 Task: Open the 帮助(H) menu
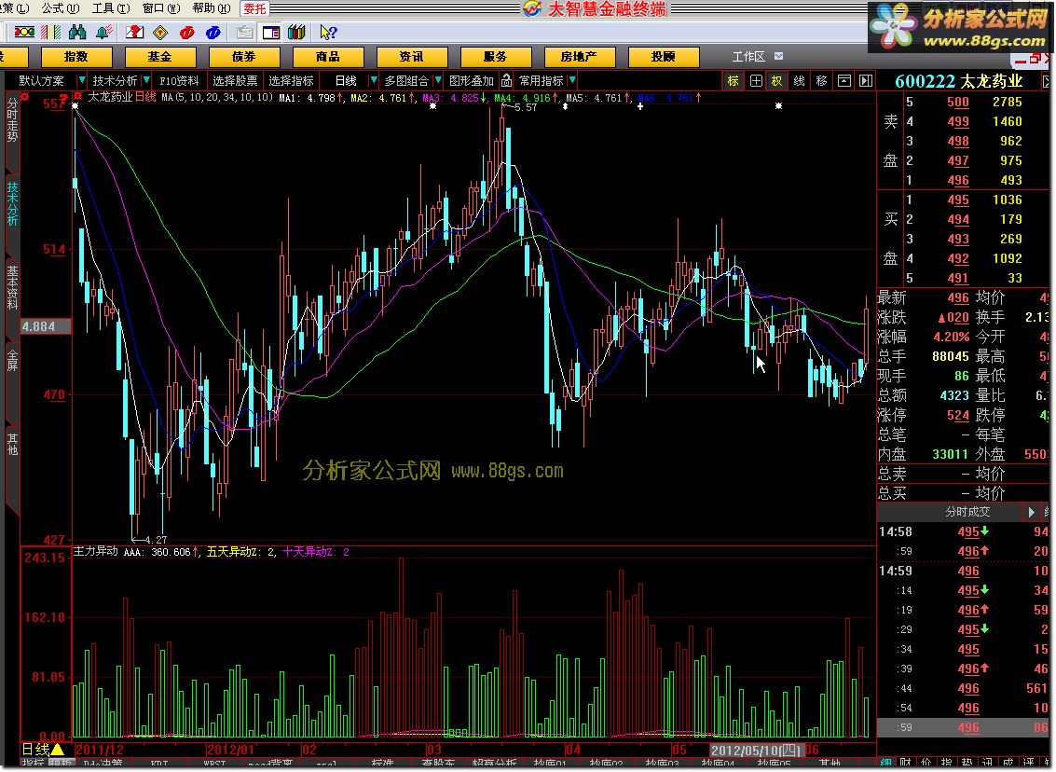coord(211,8)
